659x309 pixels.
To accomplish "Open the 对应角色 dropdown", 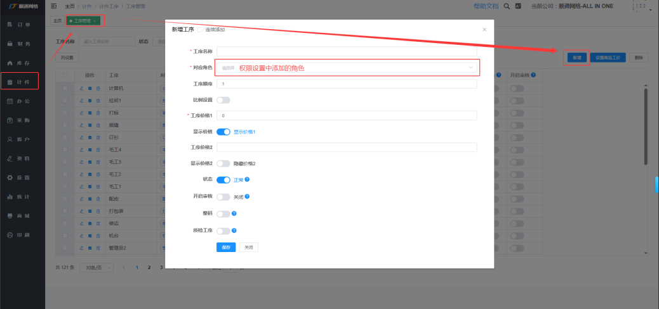I will click(347, 68).
